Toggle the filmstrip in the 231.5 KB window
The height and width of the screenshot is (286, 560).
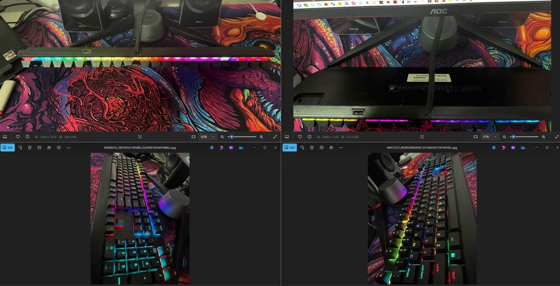287,137
